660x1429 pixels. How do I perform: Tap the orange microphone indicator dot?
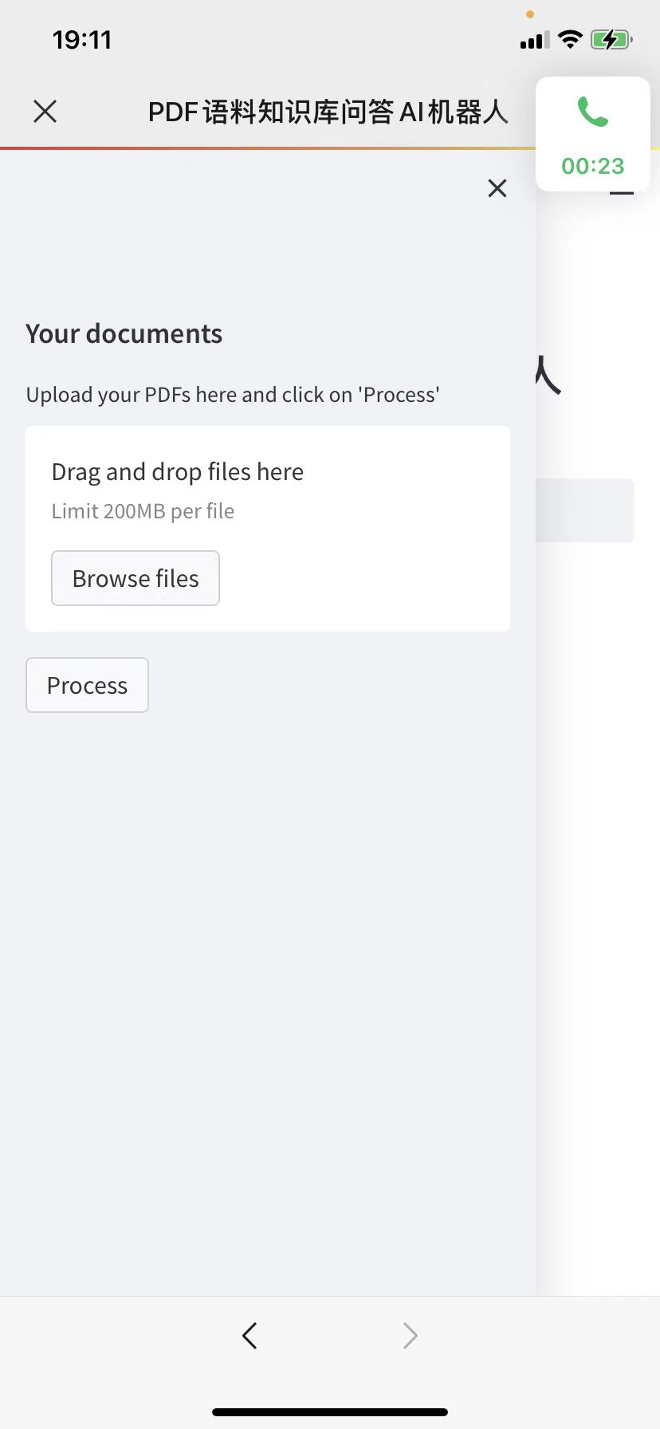tap(530, 14)
